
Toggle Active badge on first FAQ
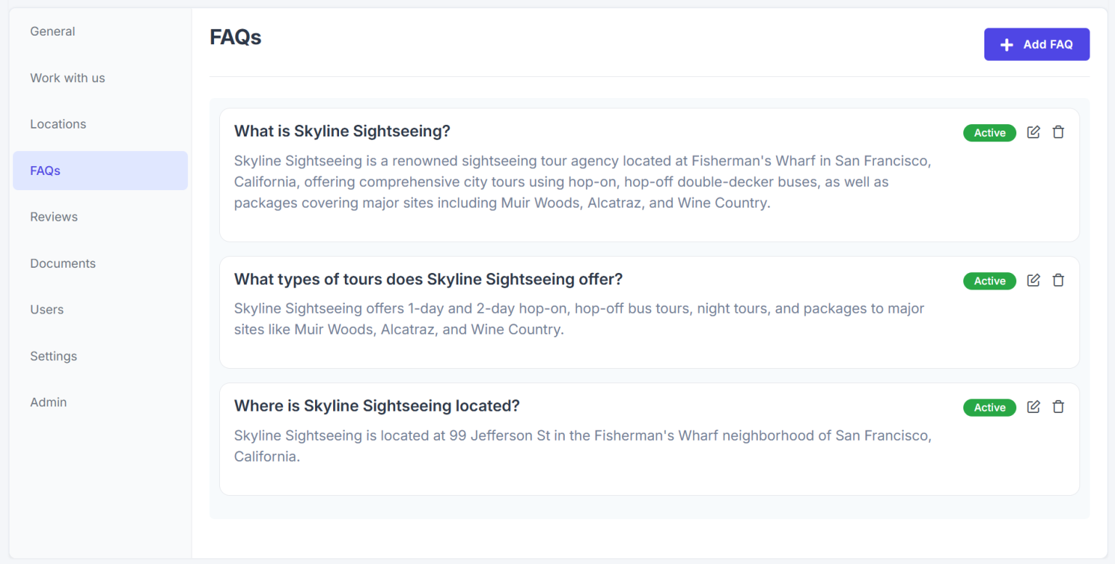point(989,133)
